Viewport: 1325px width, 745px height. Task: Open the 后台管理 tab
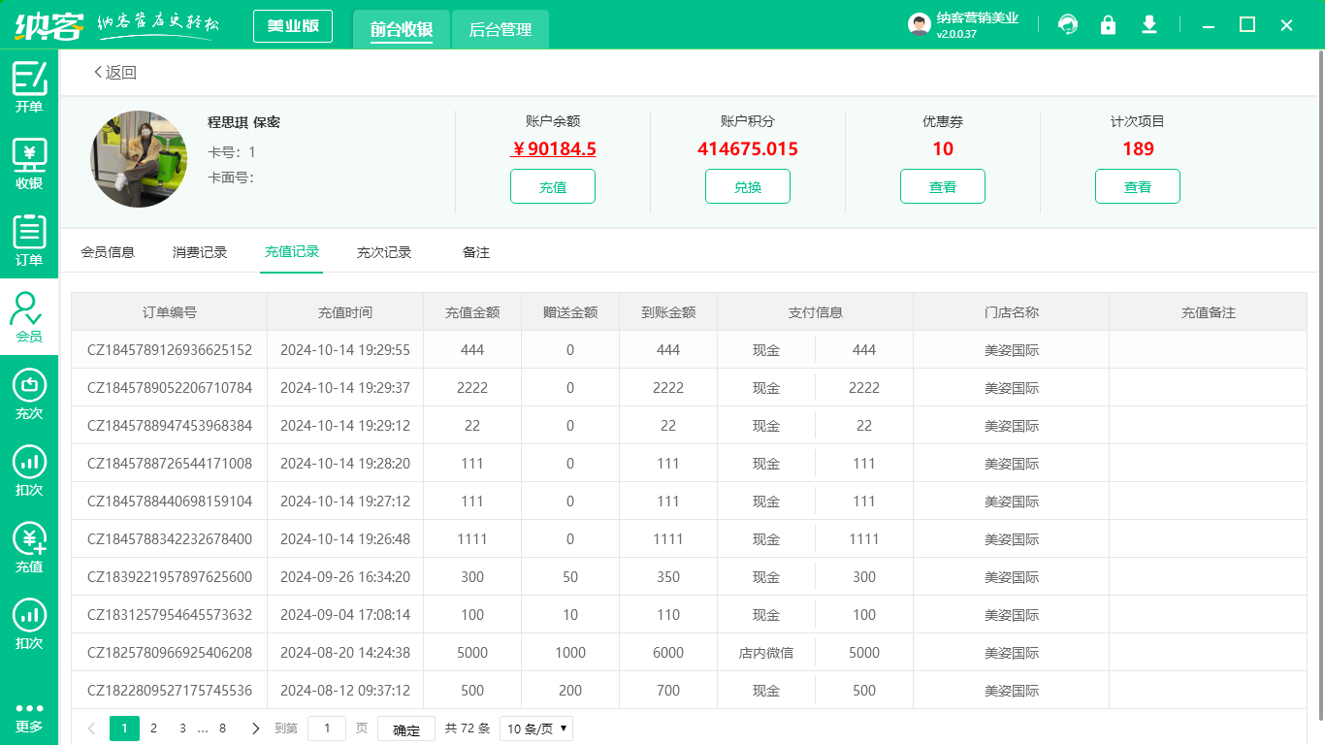[x=500, y=30]
